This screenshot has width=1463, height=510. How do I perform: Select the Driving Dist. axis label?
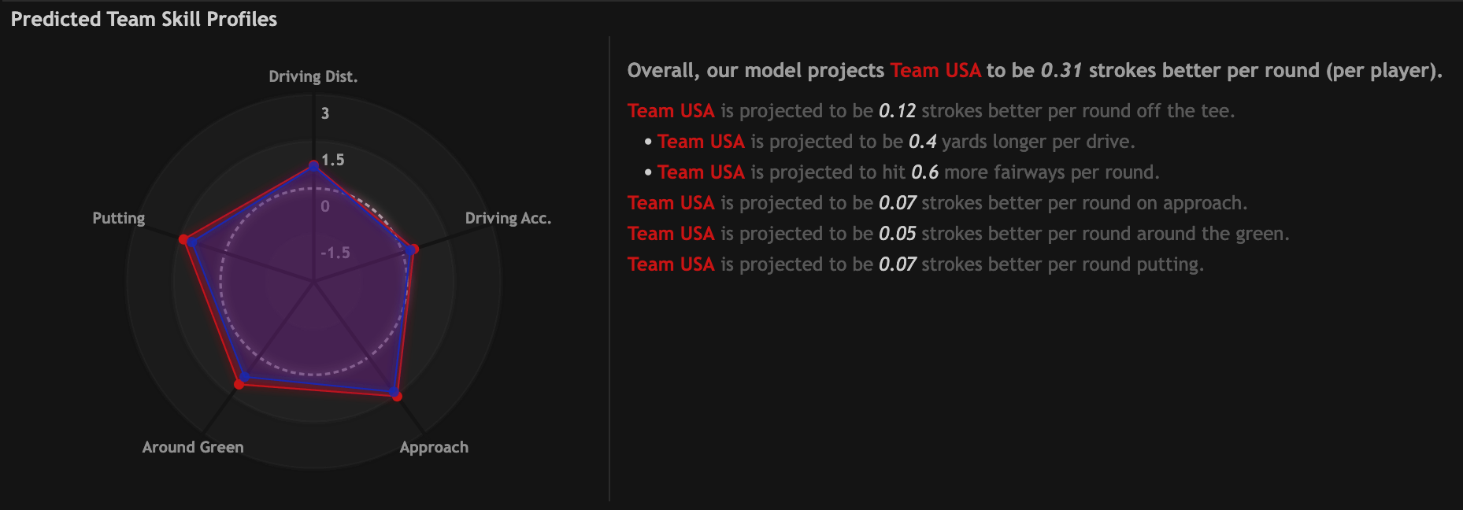[x=313, y=76]
